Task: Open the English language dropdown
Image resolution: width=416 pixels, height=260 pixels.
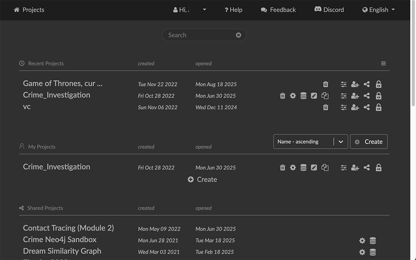Action: coord(379,10)
